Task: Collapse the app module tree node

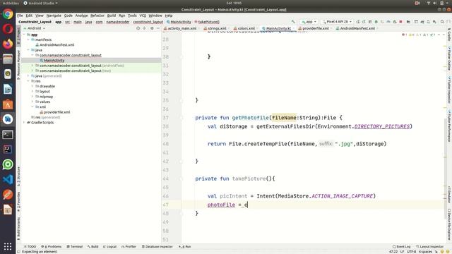Action: (24, 35)
